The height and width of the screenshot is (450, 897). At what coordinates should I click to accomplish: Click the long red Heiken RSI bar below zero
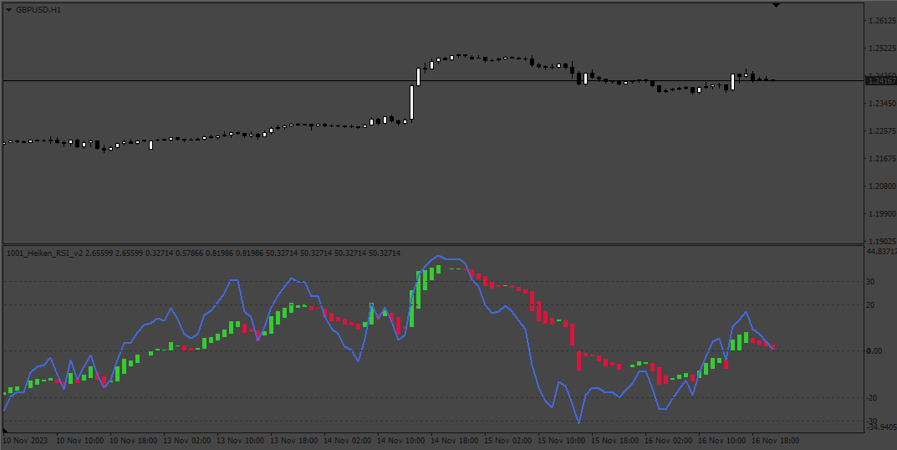click(x=579, y=361)
